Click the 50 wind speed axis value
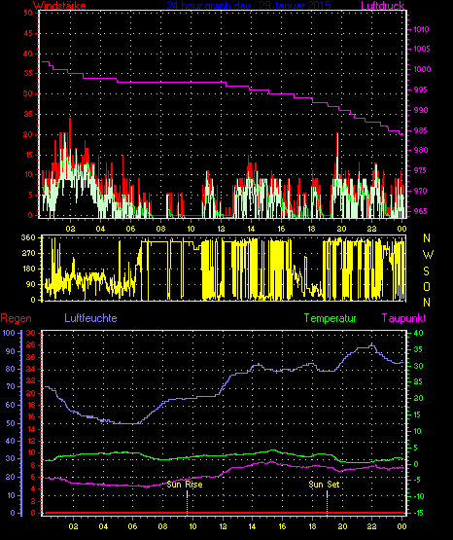453x540 pixels. (28, 13)
